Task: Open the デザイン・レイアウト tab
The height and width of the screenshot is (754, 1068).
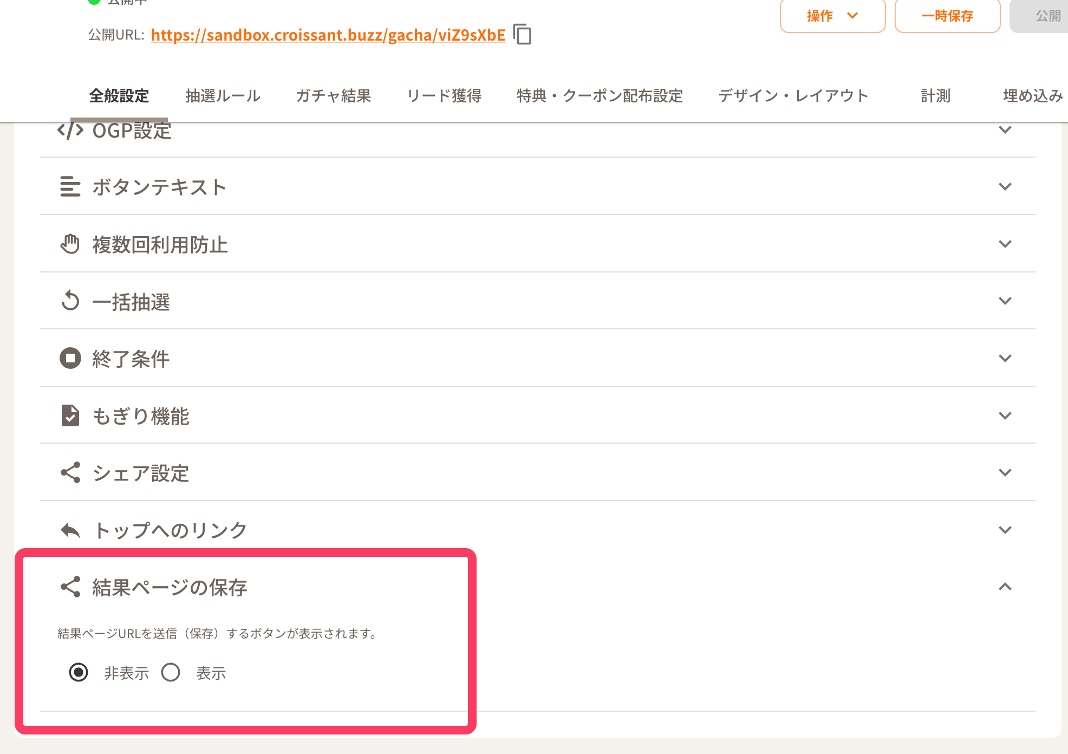Action: click(793, 96)
